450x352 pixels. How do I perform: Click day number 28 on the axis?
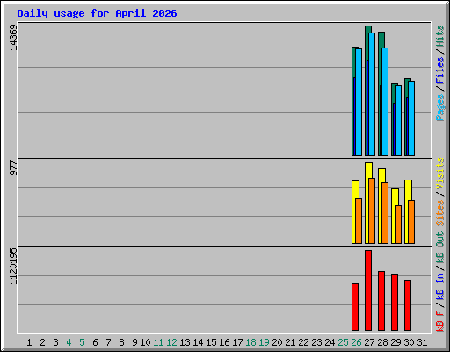[382, 342]
